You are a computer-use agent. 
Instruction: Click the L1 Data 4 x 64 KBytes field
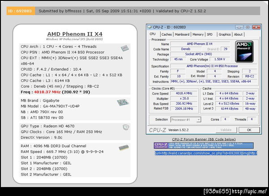(x=229, y=94)
